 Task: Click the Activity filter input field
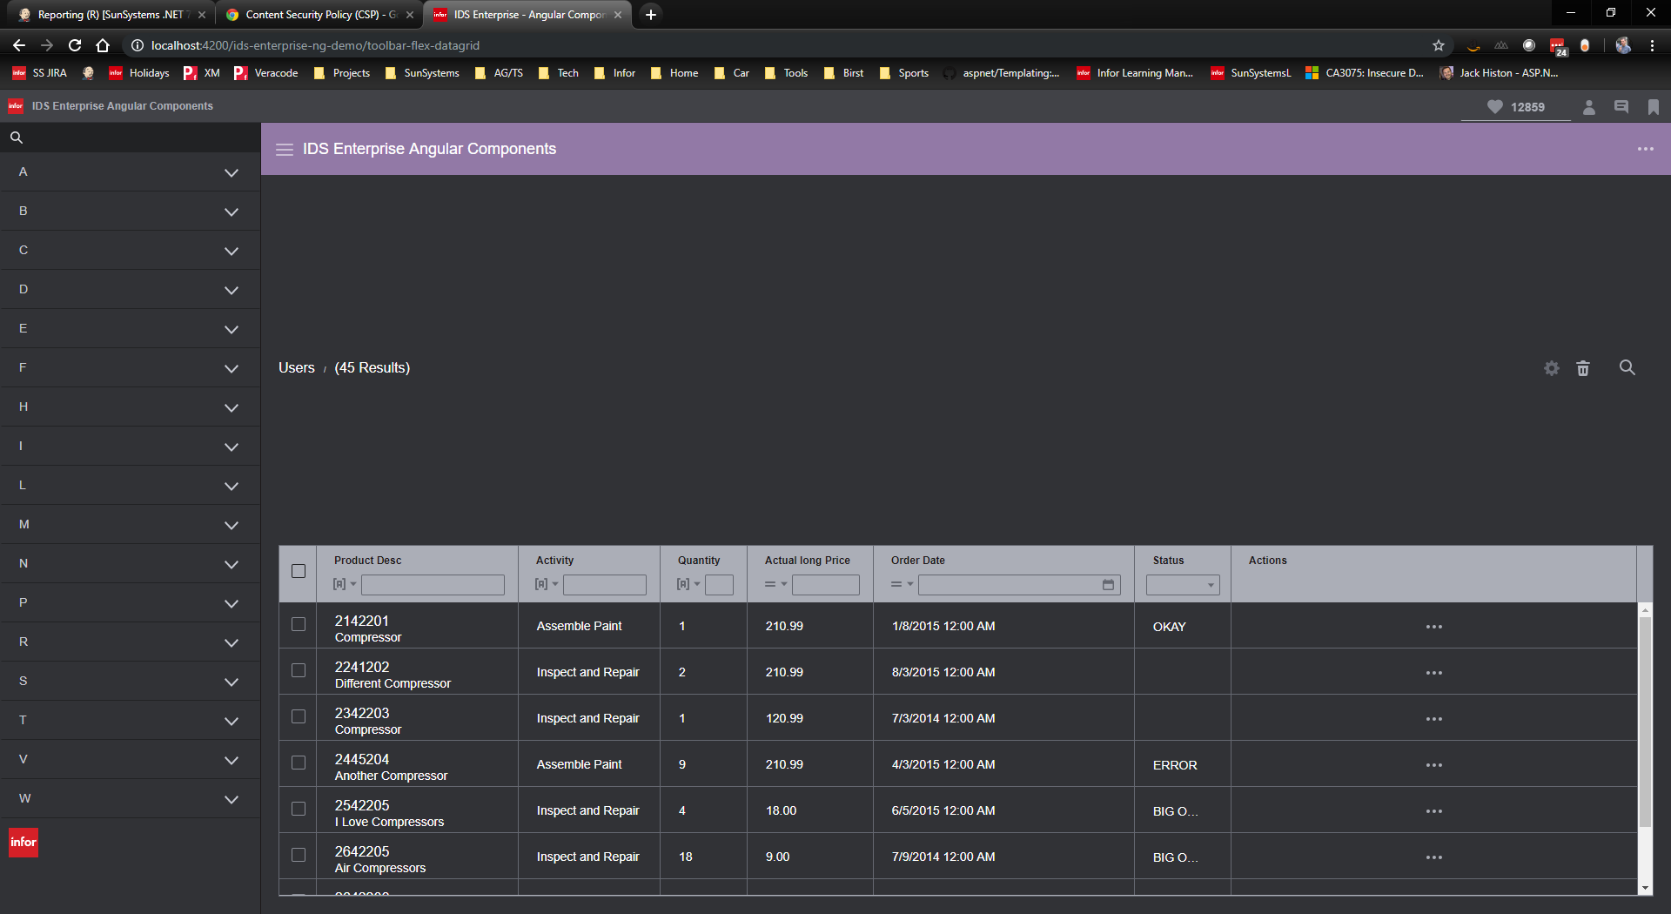click(605, 585)
